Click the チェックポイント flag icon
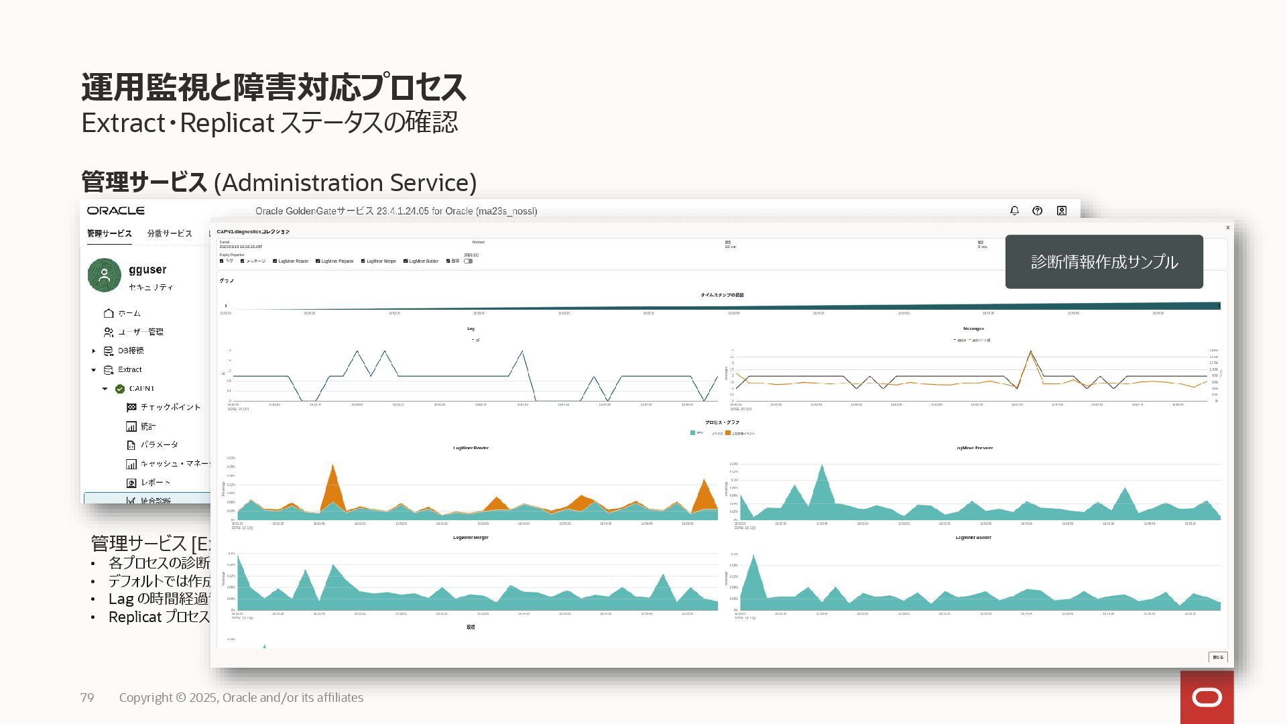Screen dimensions: 1287x724 (x=131, y=407)
